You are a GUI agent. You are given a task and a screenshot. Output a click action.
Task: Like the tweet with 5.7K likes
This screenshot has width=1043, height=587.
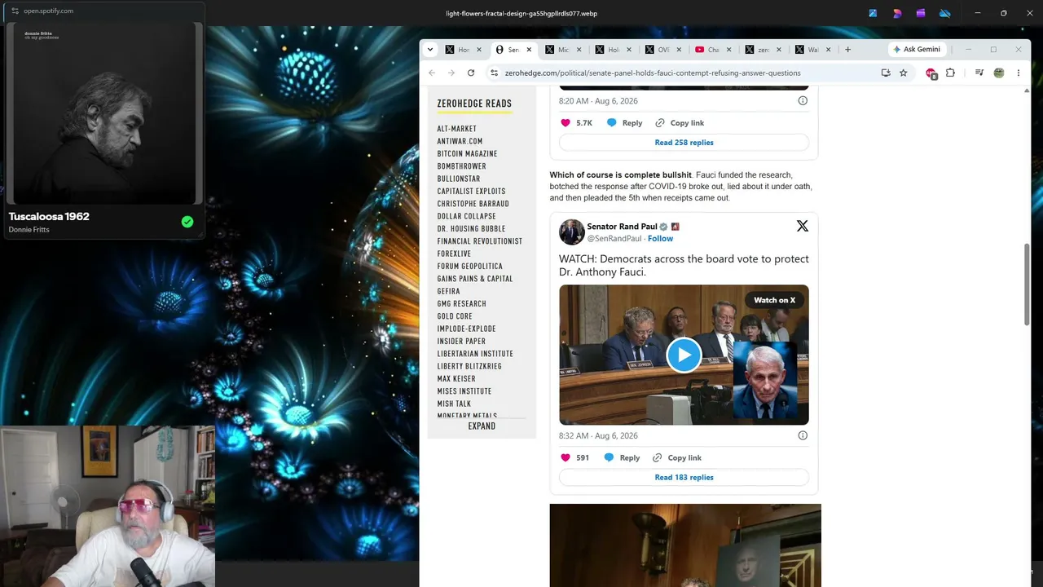click(566, 123)
